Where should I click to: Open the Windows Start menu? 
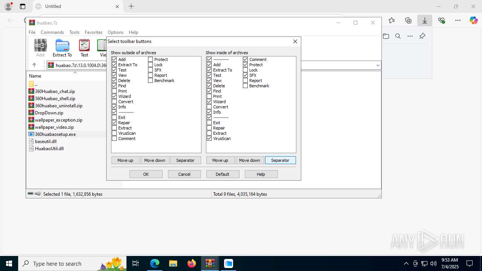point(9,263)
